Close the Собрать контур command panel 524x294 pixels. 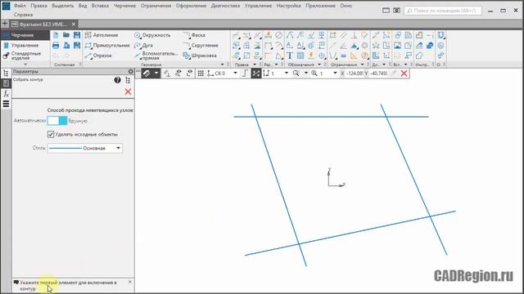click(128, 91)
